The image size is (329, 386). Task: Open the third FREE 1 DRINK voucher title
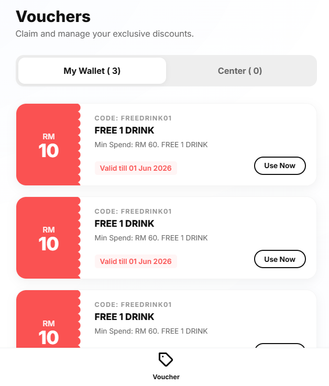(124, 317)
